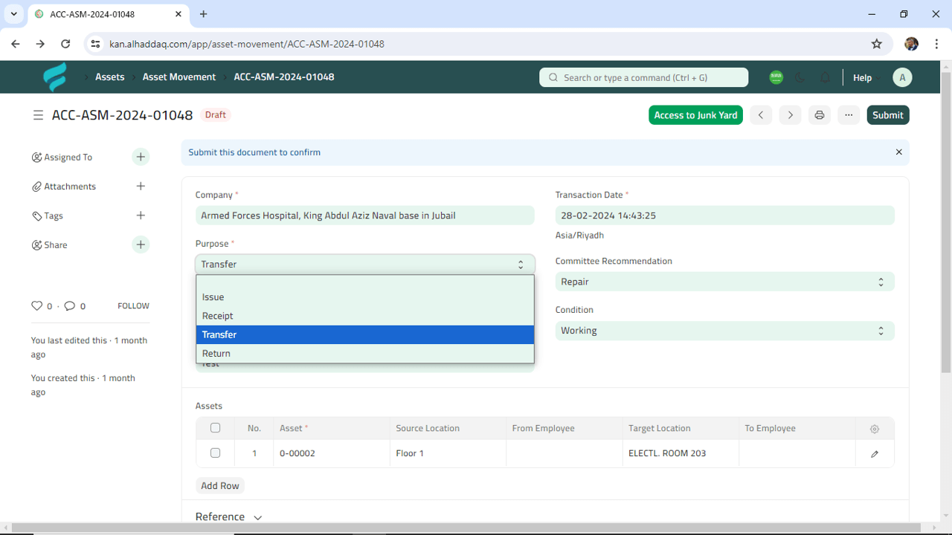Click ACC-ASM-2024-01048 breadcrumb
952x535 pixels.
click(284, 77)
